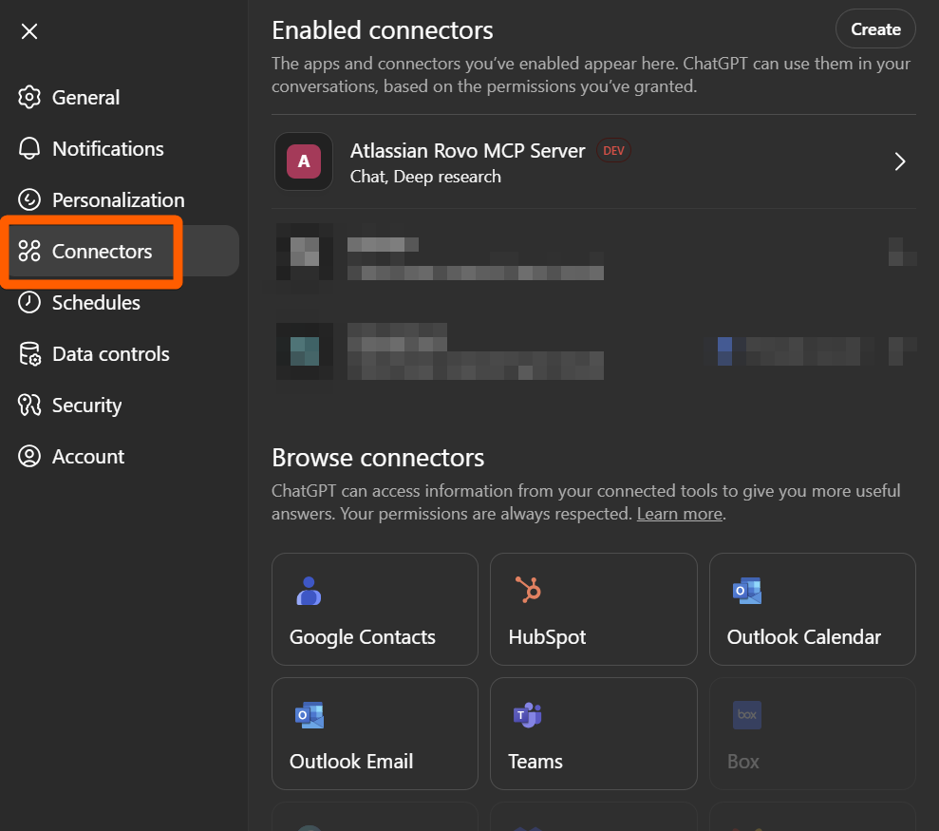Switch to Data controls section
The height and width of the screenshot is (831, 939).
(110, 354)
